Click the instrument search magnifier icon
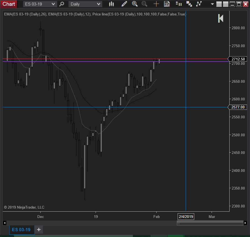Image resolution: width=250 pixels, height=237 pixels. [x=62, y=4]
